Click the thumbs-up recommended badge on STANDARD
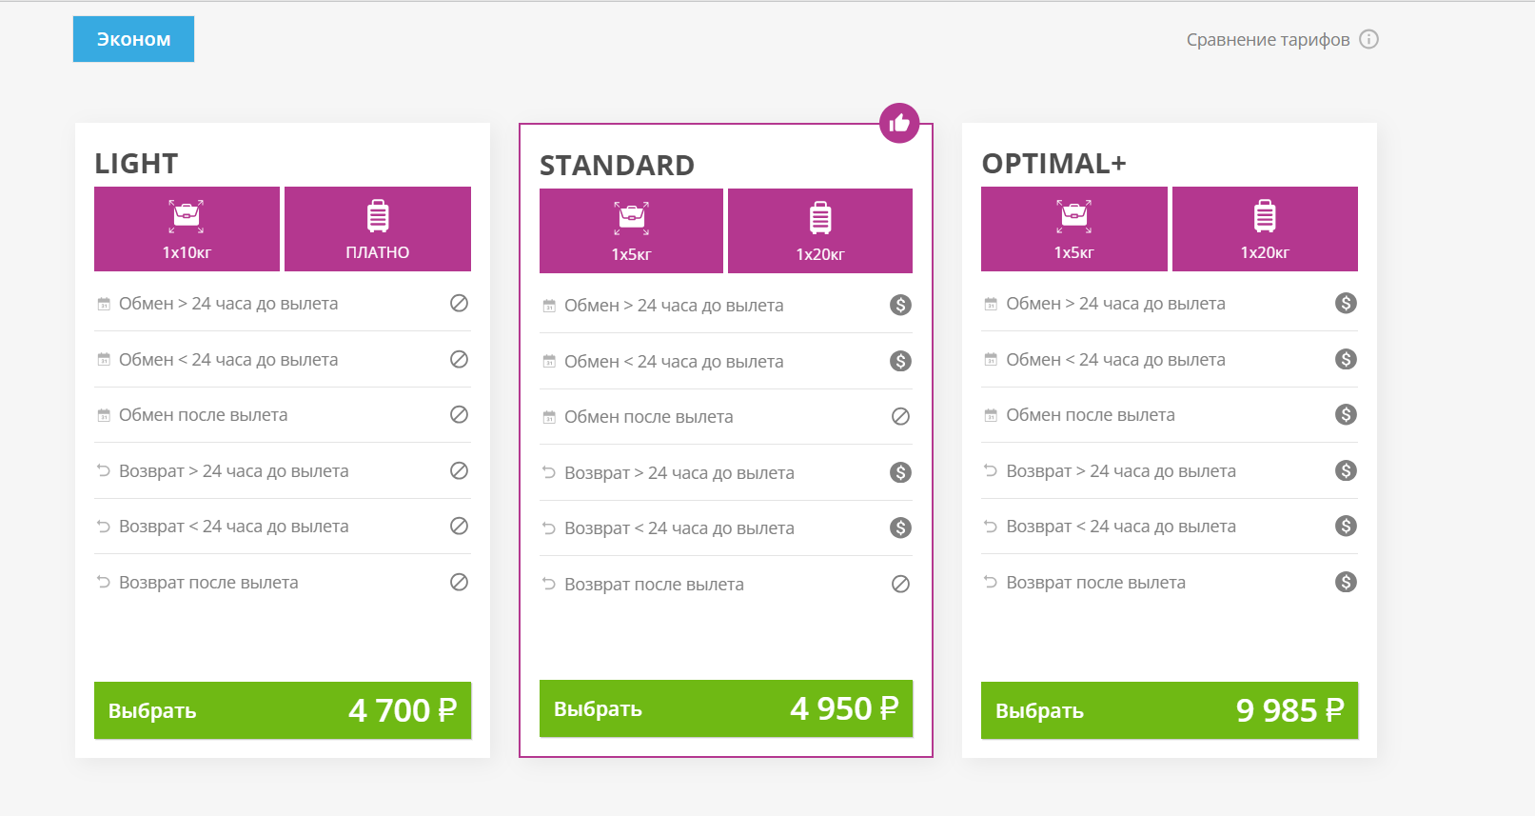Viewport: 1535px width, 816px height. (899, 123)
